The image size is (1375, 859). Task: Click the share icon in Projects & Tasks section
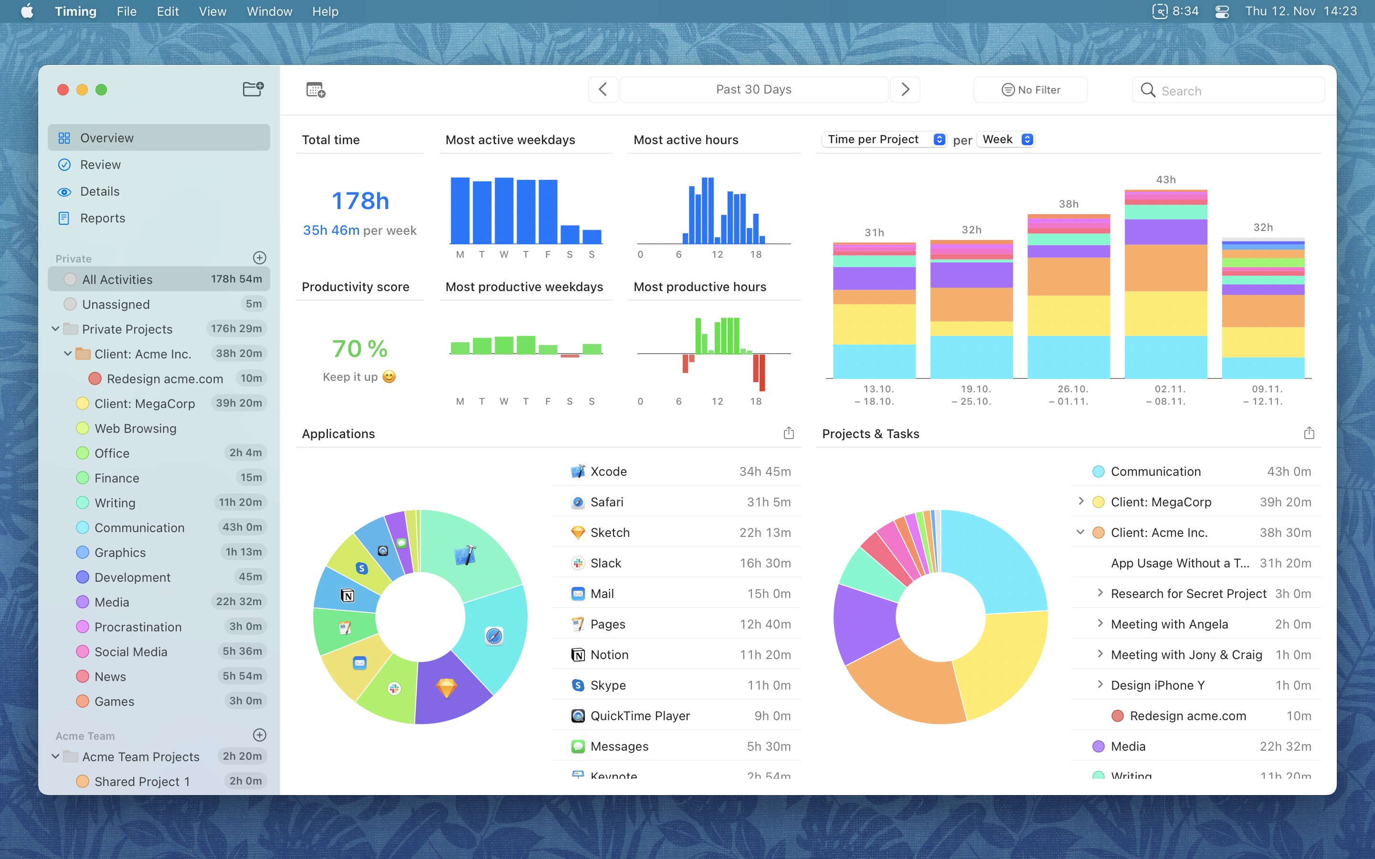click(1309, 432)
